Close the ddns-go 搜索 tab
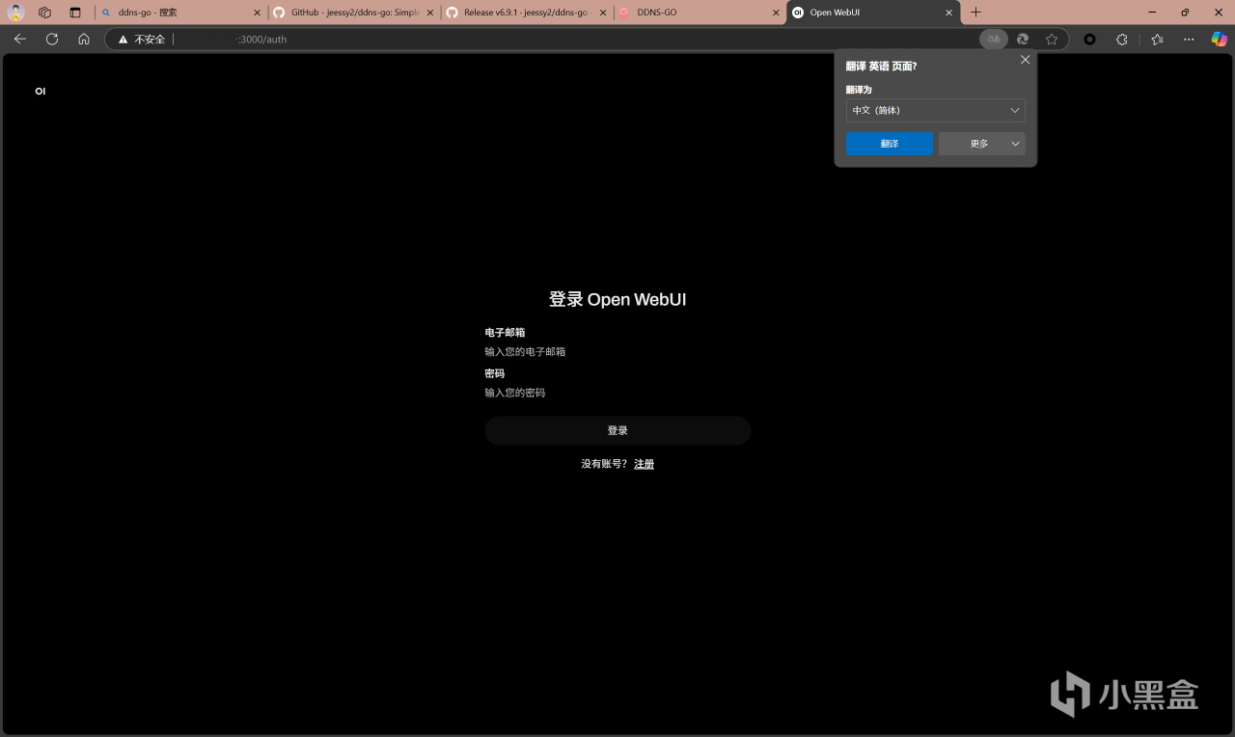 click(x=258, y=13)
